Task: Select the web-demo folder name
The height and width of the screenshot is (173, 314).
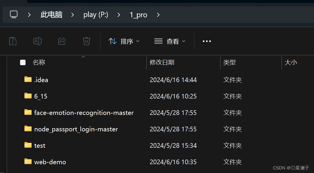Action: pyautogui.click(x=50, y=162)
